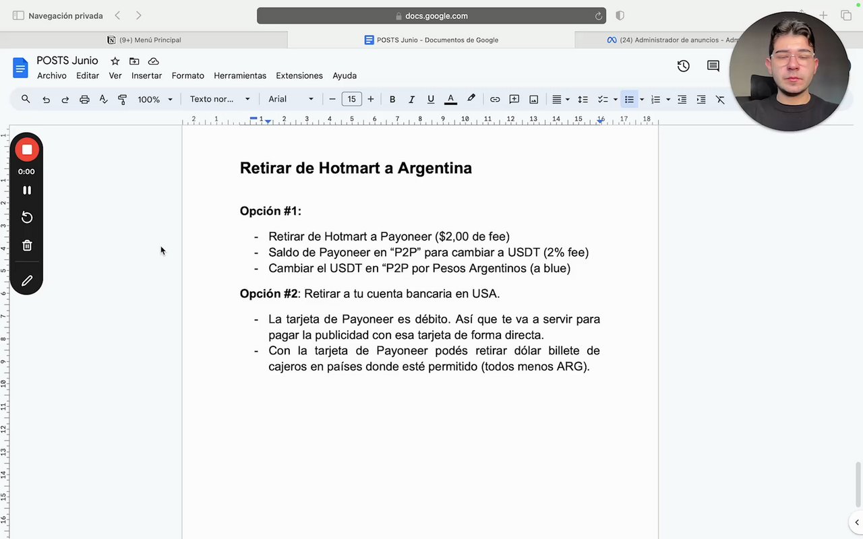Open Safari tab overview

[x=845, y=15]
